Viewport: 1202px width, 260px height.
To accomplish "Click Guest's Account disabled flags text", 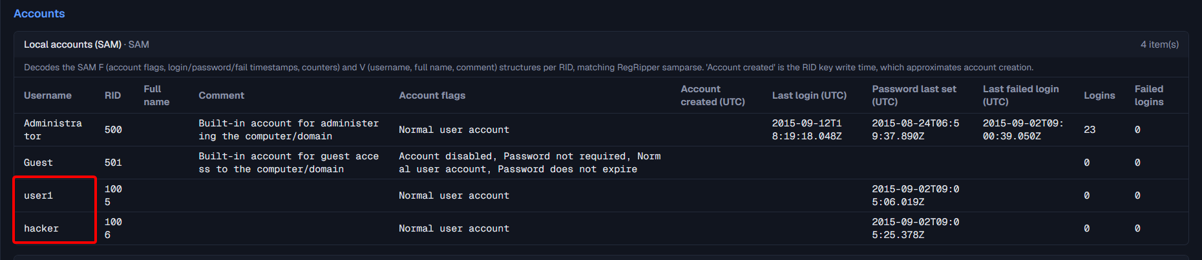I will point(530,163).
